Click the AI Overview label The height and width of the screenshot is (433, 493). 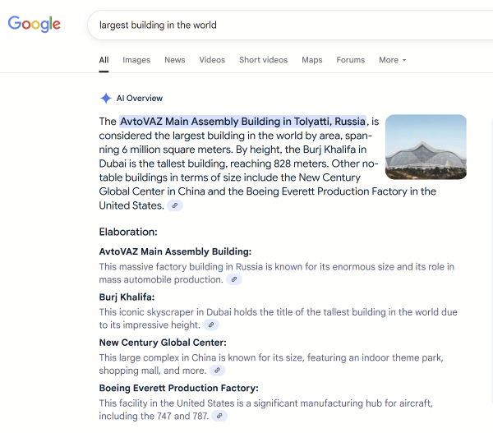click(x=140, y=99)
